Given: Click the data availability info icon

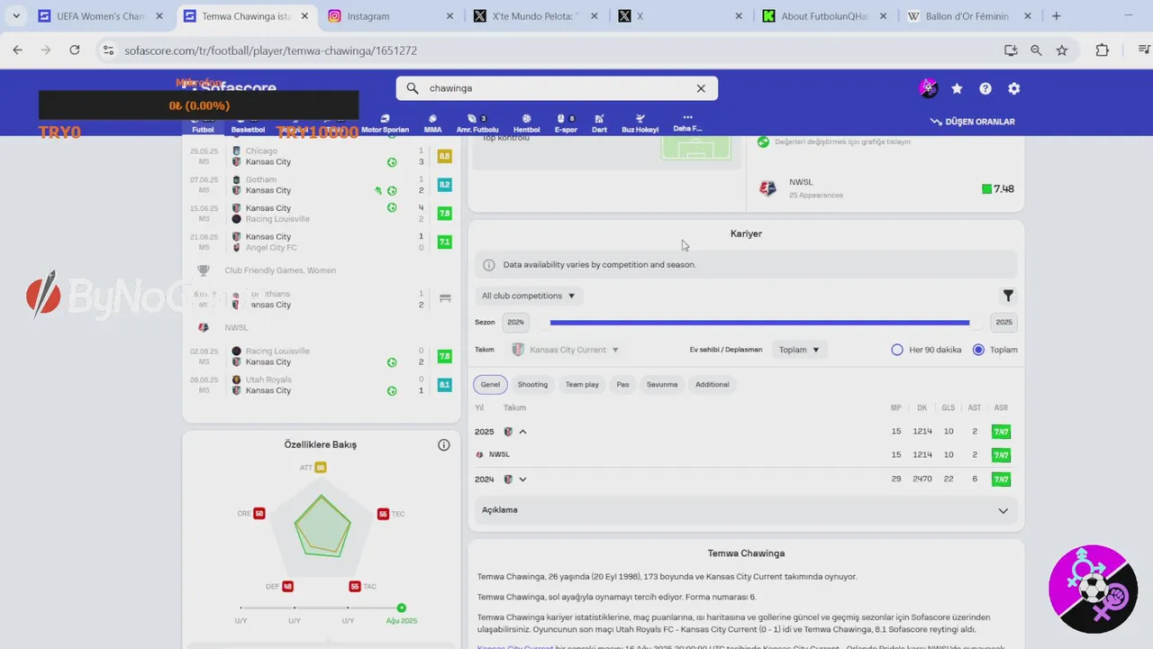Looking at the screenshot, I should point(488,265).
